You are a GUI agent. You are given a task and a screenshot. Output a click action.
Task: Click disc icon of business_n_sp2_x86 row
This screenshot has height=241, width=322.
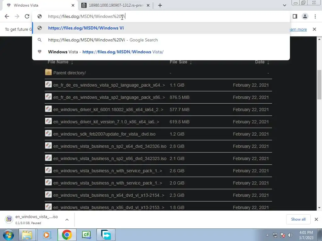[x=48, y=158]
